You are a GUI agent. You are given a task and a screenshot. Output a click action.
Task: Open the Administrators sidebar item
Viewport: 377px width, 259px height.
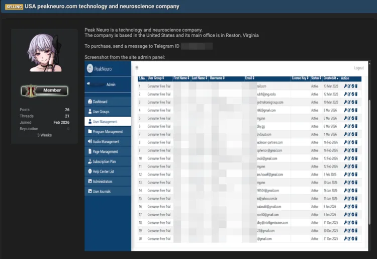[x=108, y=182]
